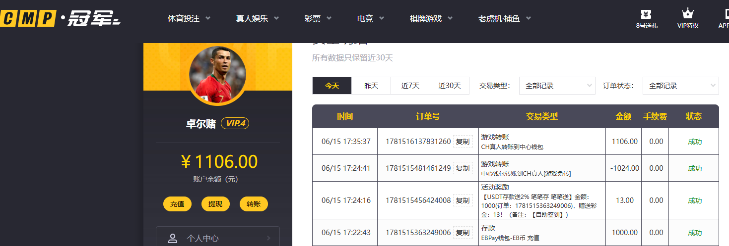Click the amount 1106.00 cell
The image size is (729, 246).
click(x=624, y=142)
